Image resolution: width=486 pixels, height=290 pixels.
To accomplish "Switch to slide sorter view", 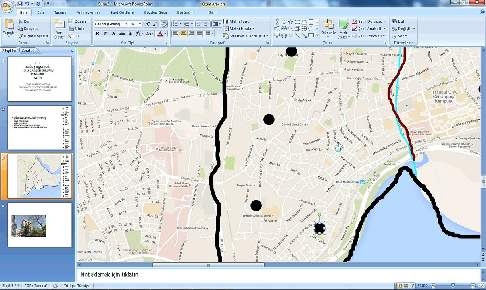I will (407, 286).
